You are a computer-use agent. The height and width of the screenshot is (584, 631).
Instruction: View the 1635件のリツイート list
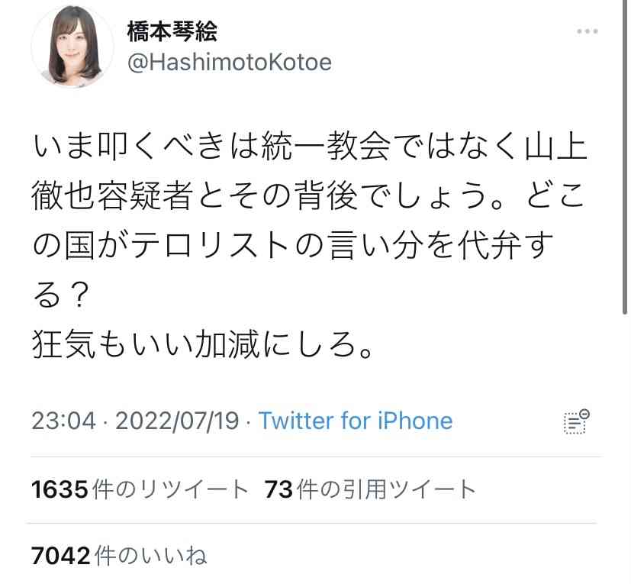coord(140,489)
